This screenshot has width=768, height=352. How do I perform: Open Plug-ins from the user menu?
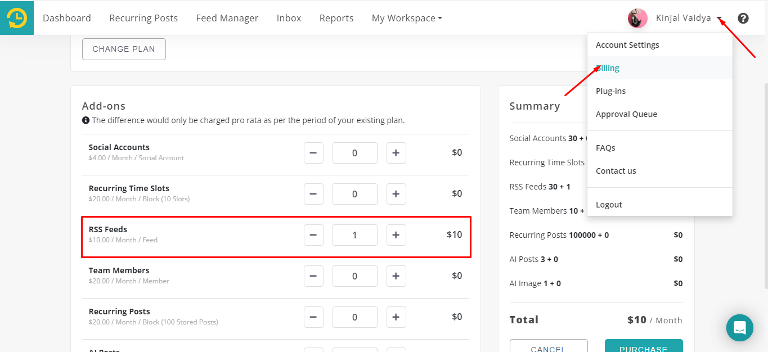point(660,91)
